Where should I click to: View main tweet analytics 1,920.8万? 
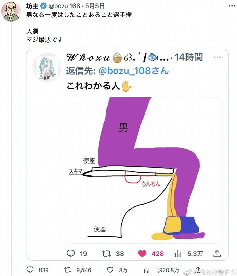pos(147,270)
